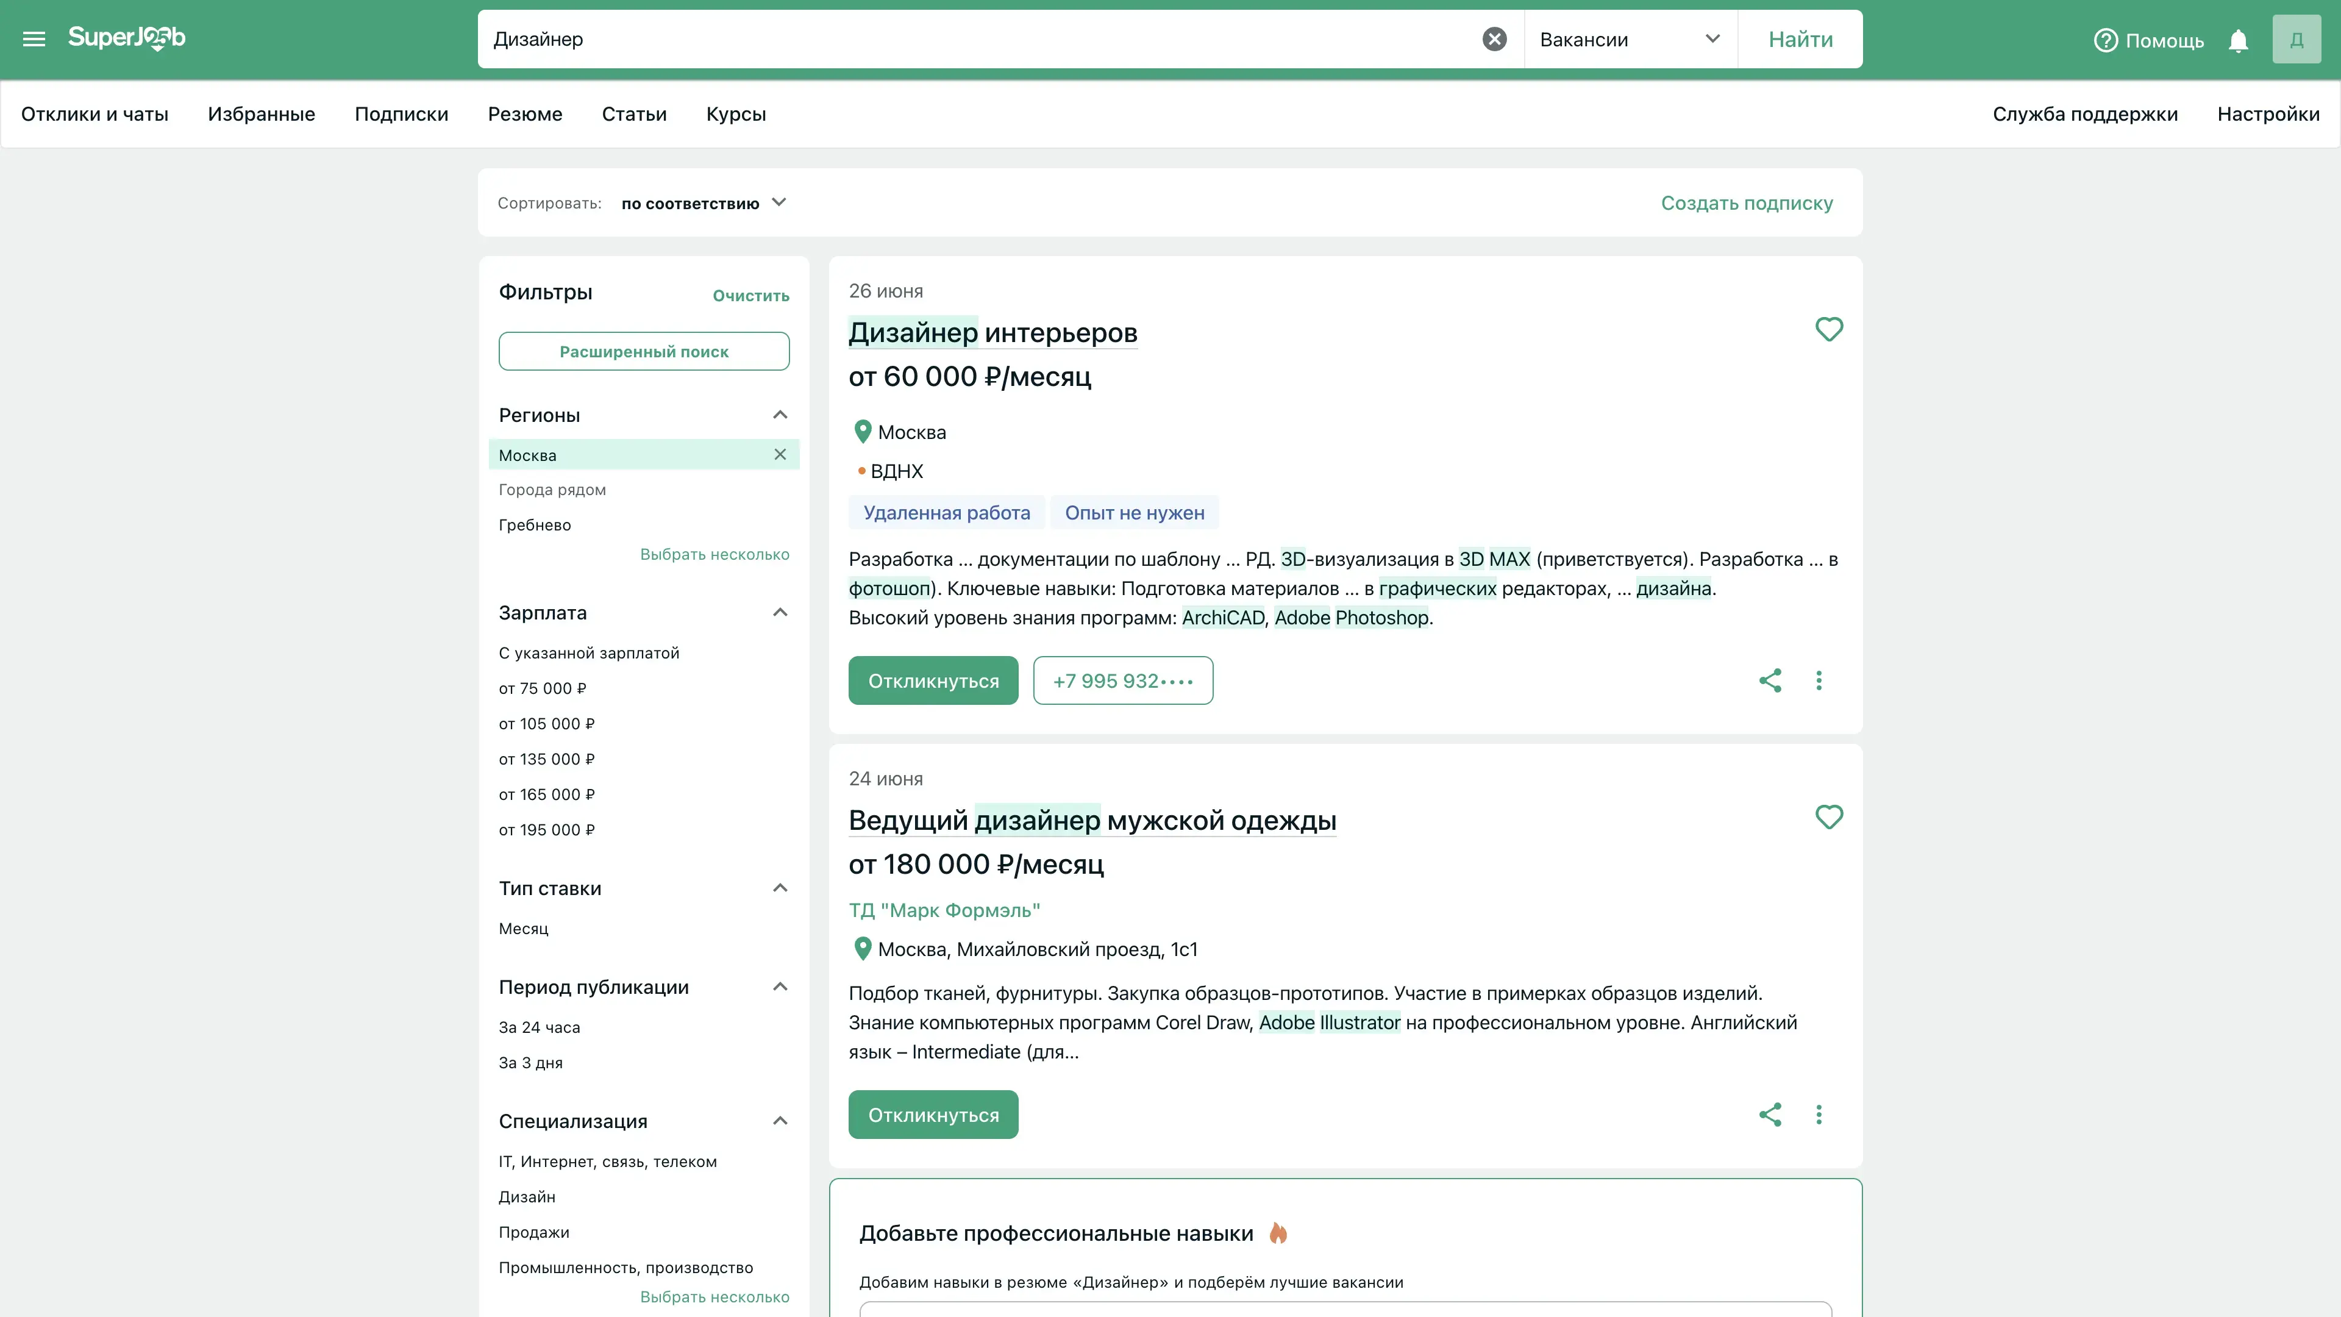Screen dimensions: 2341x1317
Task: Click the Расширенный поиск button
Action: point(643,352)
